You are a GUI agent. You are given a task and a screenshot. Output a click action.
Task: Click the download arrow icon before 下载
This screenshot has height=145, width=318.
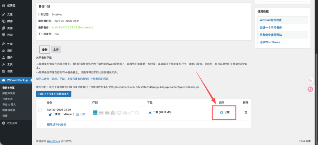coord(150,112)
